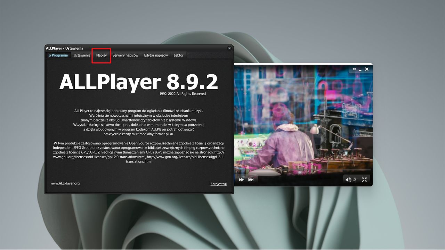Screen dimensions: 445x250
Task: Mute the player volume speaker icon
Action: pos(348,180)
